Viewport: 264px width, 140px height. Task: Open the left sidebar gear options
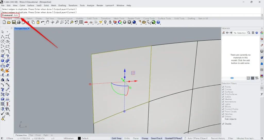(x=12, y=28)
